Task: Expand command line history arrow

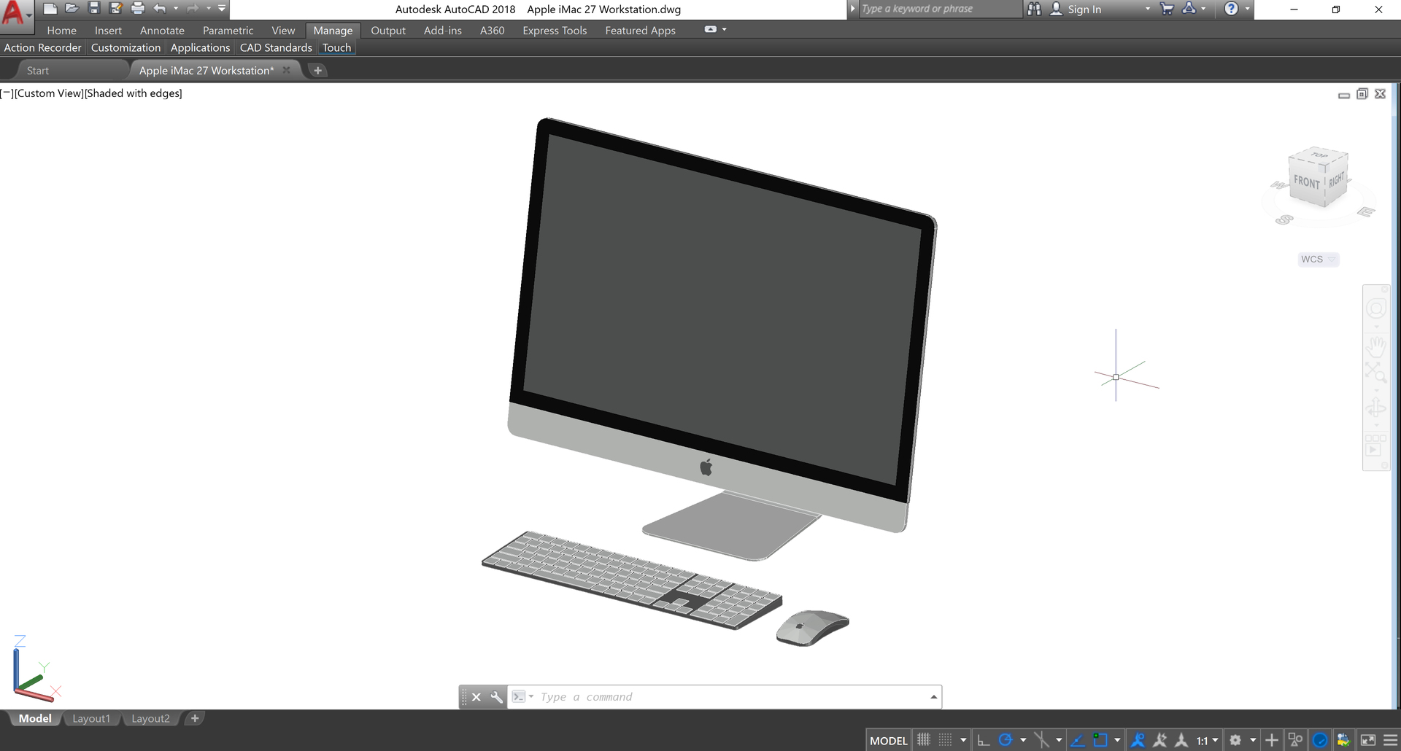Action: (x=933, y=697)
